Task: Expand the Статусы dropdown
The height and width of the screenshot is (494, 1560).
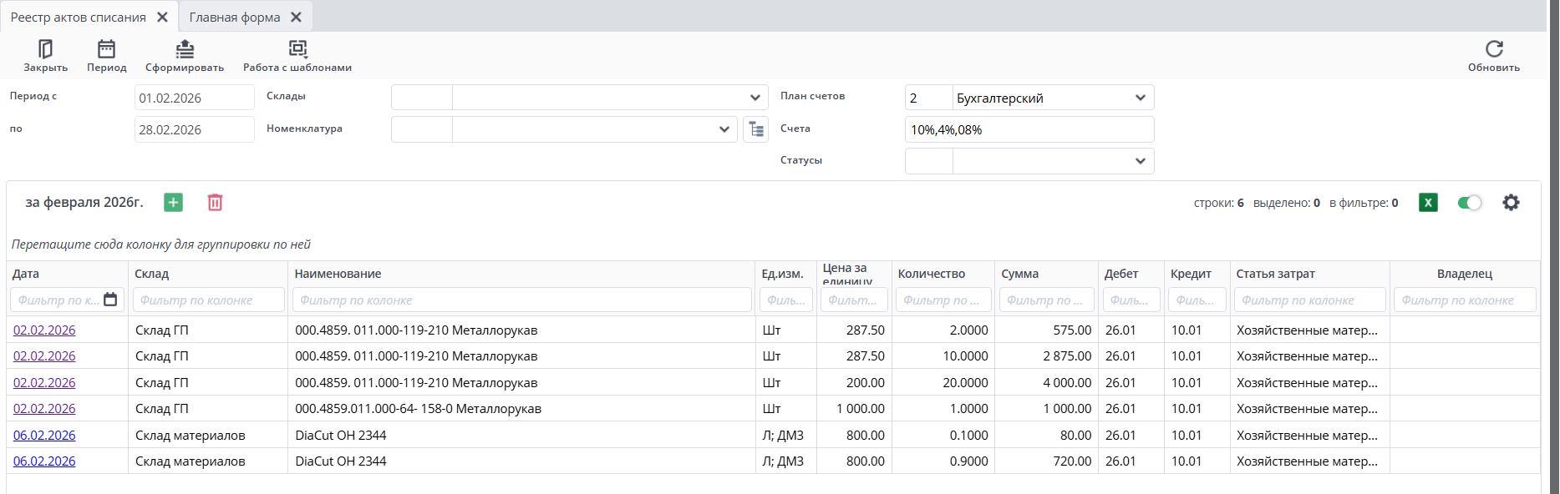Action: click(1140, 161)
